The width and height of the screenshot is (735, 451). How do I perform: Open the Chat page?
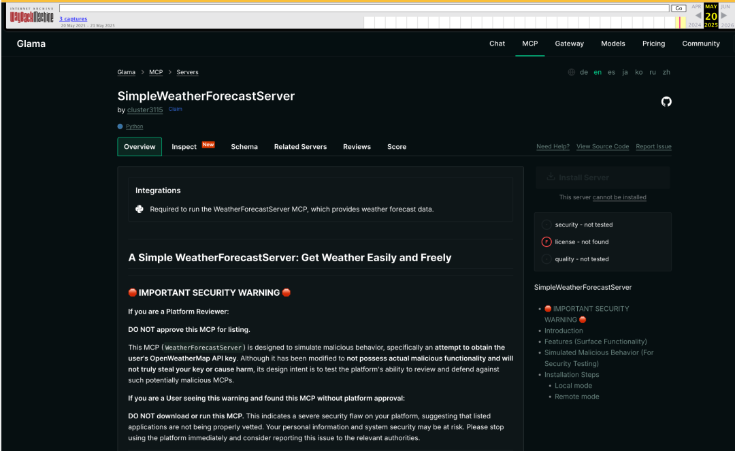point(497,44)
